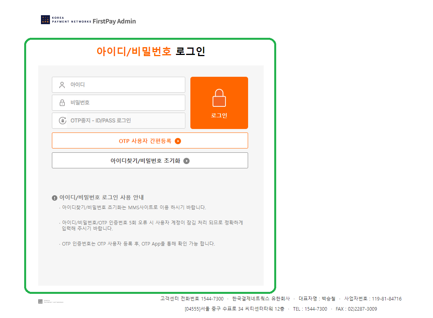433x318 pixels.
Task: Open OTP 사용자 간편등록
Action: click(150, 141)
